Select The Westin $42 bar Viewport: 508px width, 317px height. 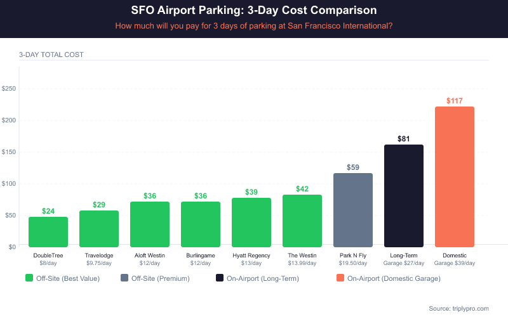point(302,221)
